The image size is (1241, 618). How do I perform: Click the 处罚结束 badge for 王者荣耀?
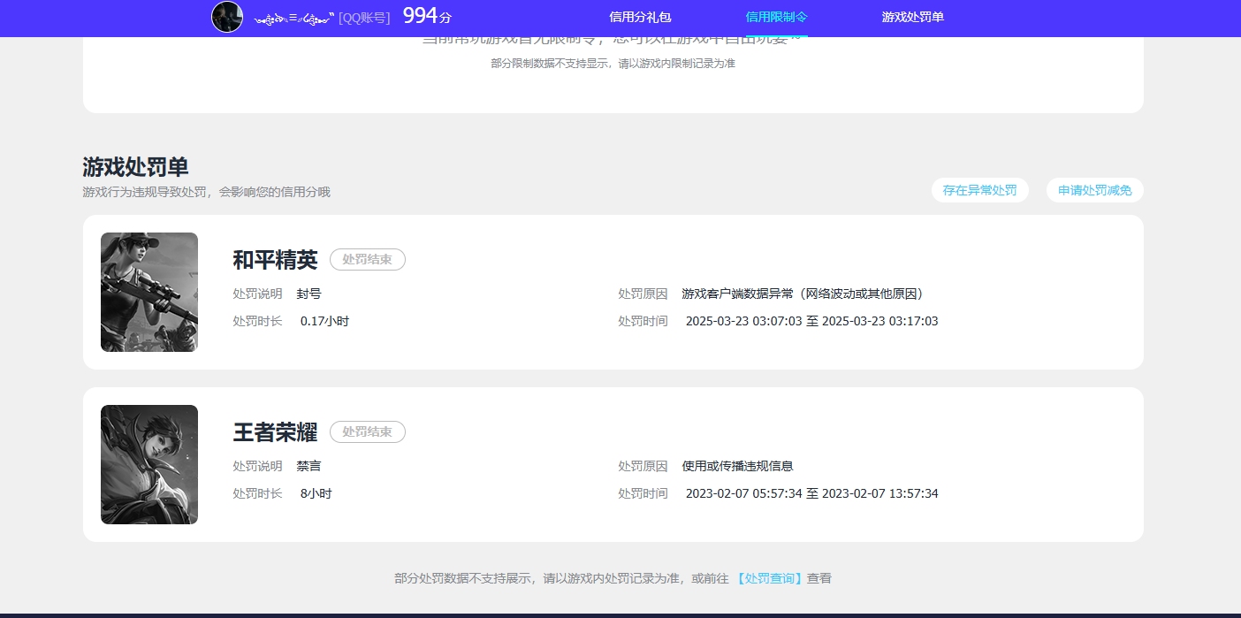pos(367,431)
